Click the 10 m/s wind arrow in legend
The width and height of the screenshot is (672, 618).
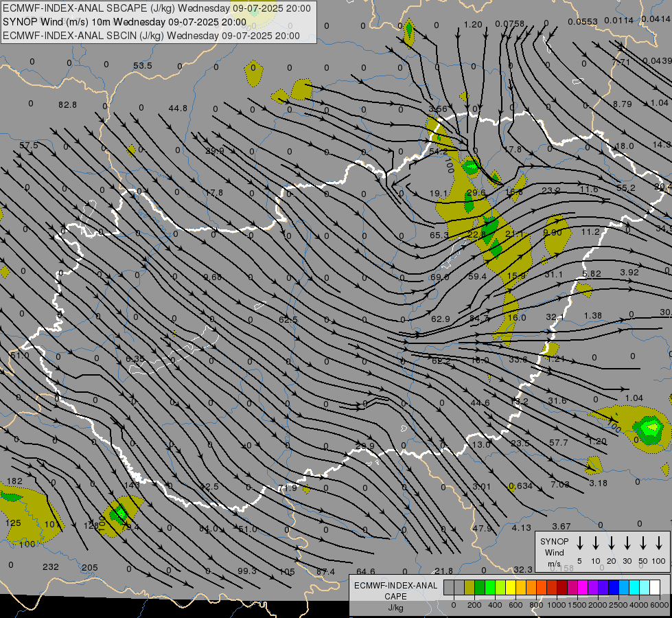coord(596,543)
